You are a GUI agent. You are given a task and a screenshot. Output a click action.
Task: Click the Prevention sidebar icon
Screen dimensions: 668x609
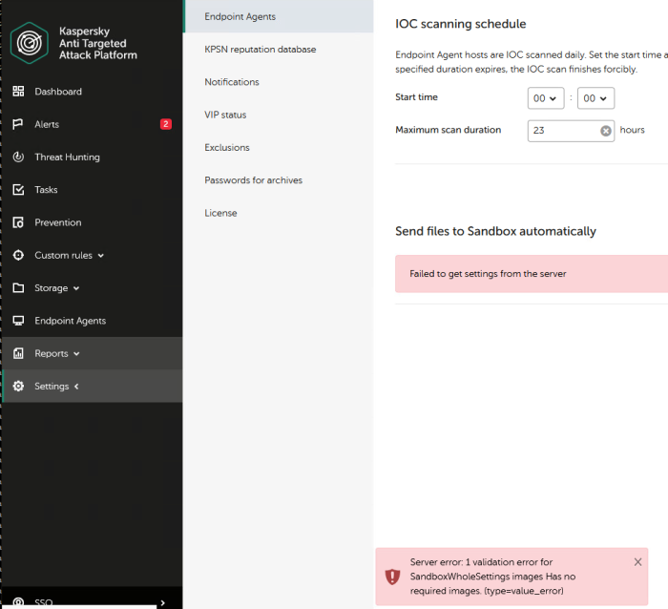tap(18, 222)
